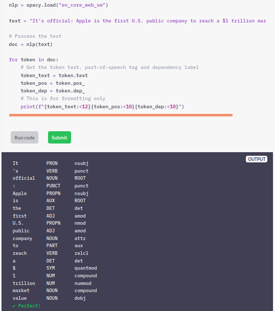Click the "AUX" tag in the "is" row
The width and height of the screenshot is (275, 311).
point(51,201)
